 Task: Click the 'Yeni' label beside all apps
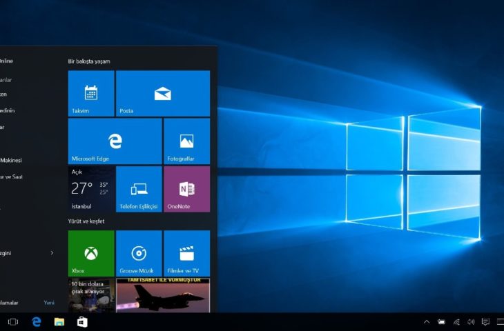pyautogui.click(x=49, y=303)
